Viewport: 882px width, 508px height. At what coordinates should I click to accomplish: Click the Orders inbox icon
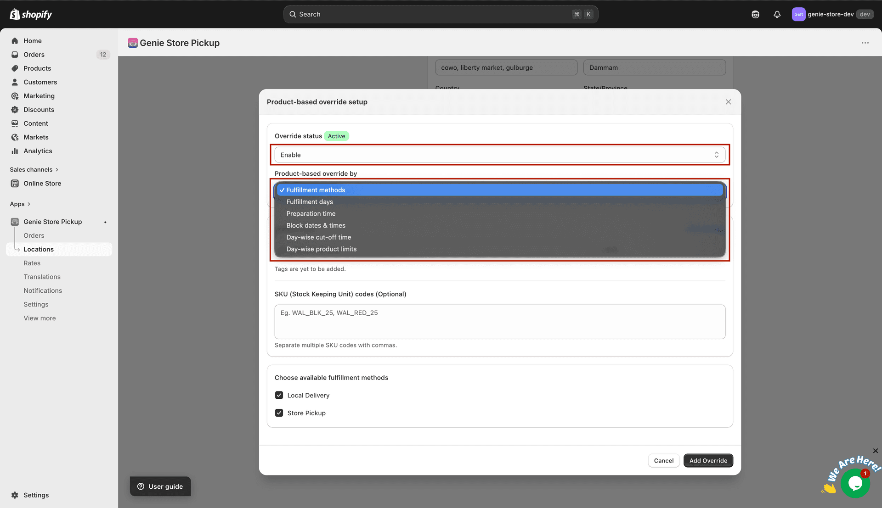15,55
